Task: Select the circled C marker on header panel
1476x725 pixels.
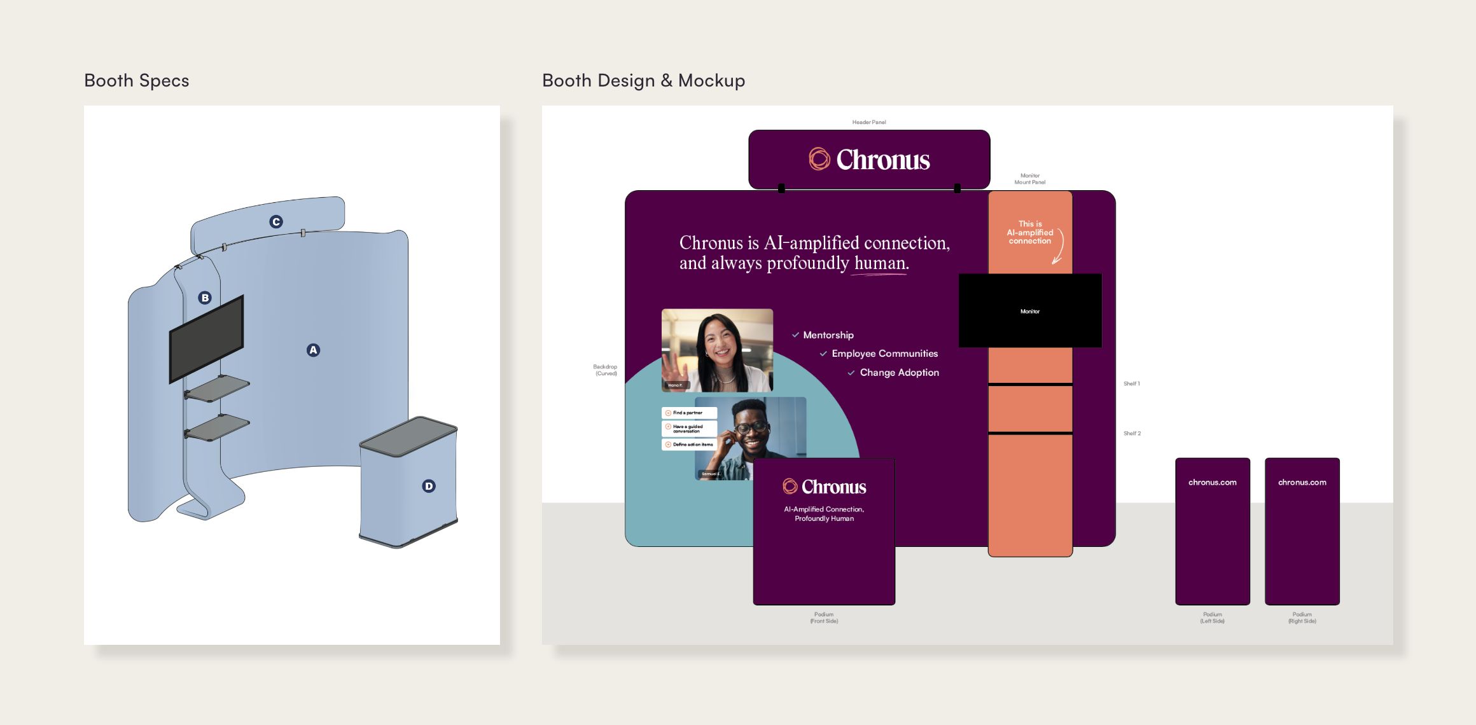Action: point(276,221)
